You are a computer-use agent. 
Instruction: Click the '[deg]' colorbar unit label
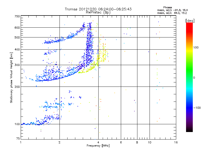click(190, 21)
